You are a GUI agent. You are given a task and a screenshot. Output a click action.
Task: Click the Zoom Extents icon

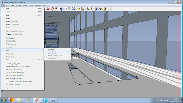click(x=73, y=9)
